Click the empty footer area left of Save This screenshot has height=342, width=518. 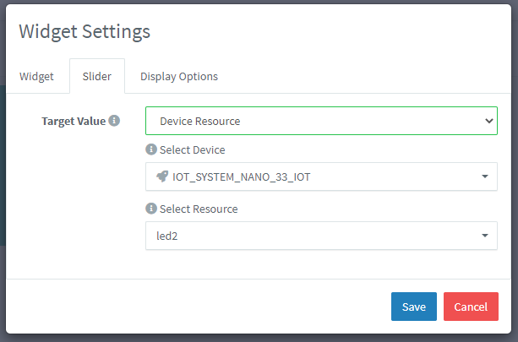194,307
